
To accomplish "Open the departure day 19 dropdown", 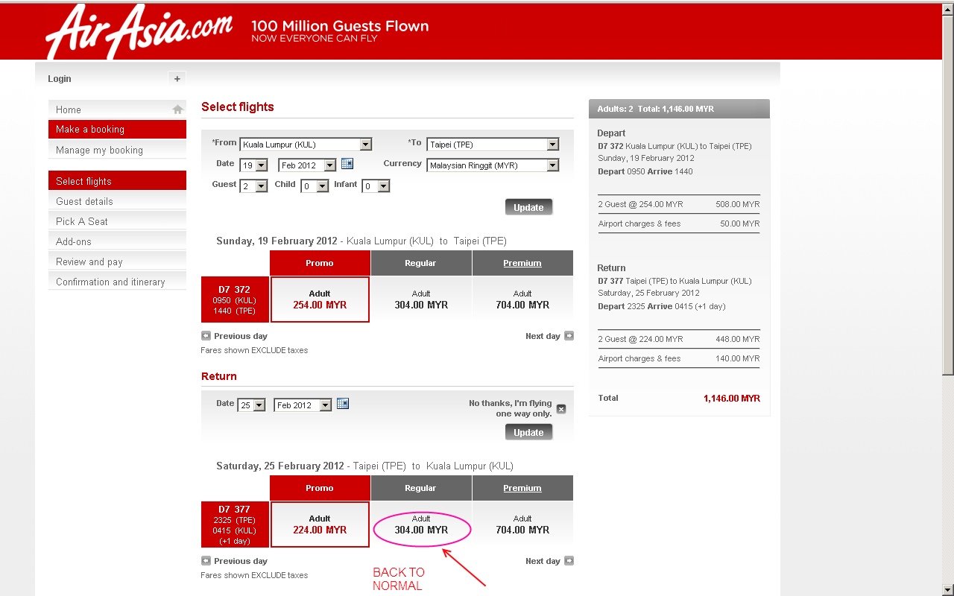I will point(253,165).
